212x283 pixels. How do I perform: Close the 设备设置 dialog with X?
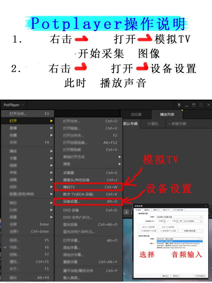tap(206, 206)
